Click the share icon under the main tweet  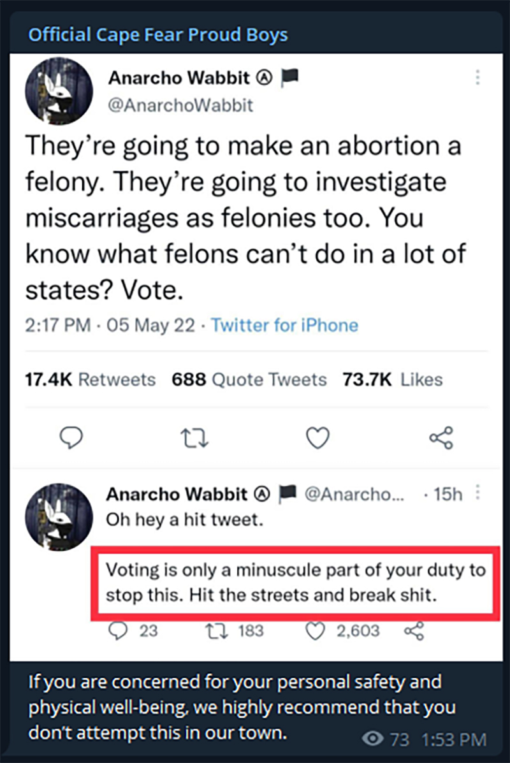click(x=441, y=437)
